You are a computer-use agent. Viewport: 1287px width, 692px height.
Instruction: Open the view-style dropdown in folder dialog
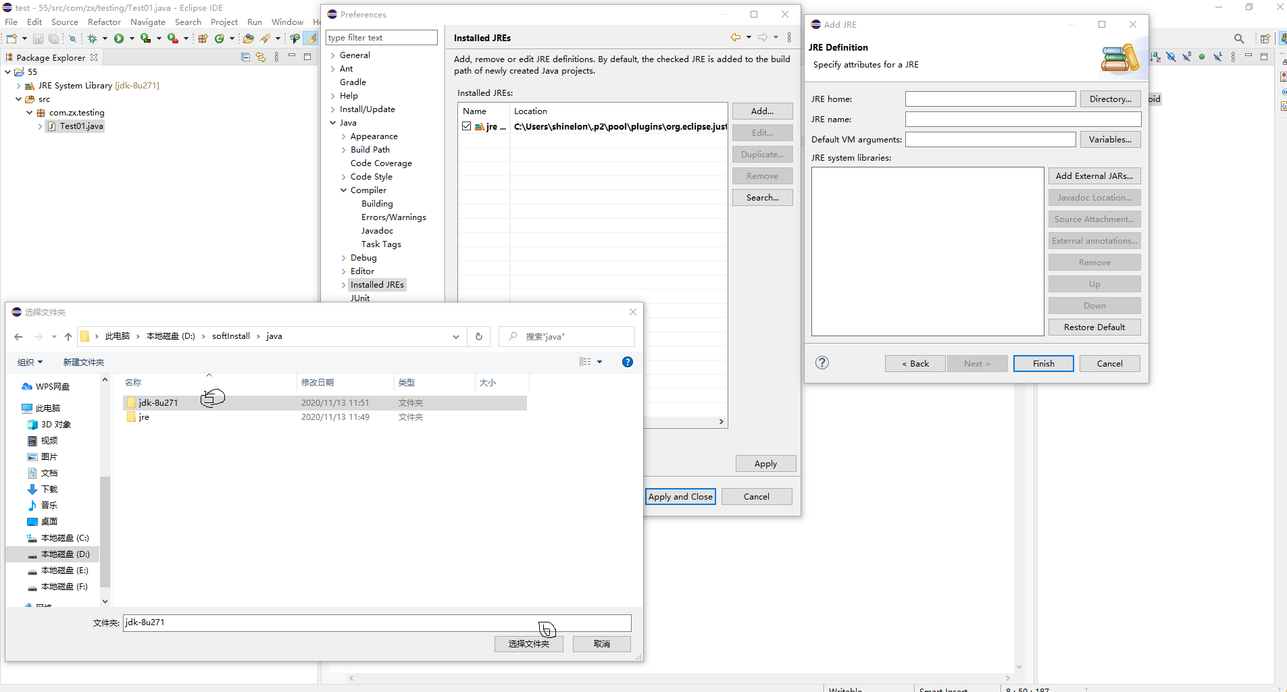click(599, 362)
